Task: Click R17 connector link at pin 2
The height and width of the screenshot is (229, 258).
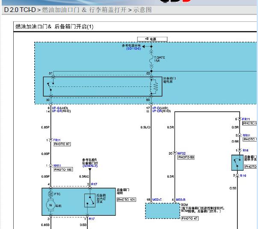Action: point(94,184)
